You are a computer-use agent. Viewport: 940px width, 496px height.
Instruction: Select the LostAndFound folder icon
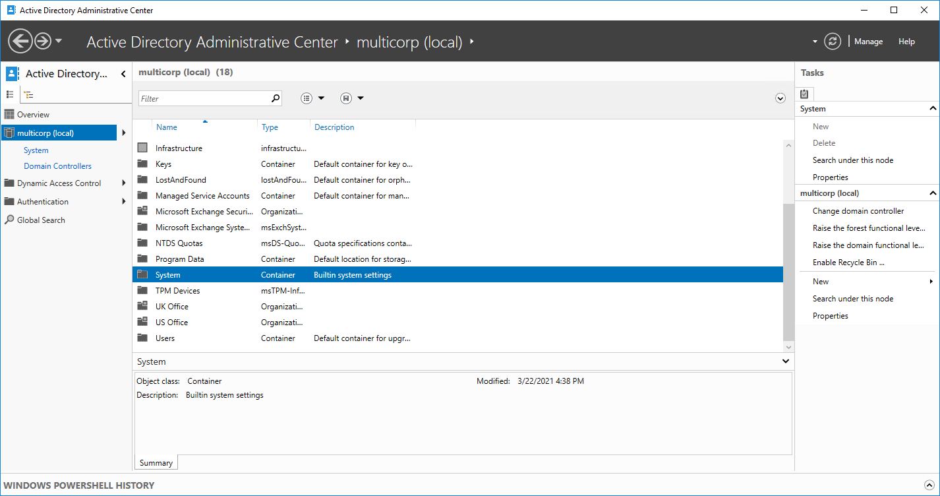pos(142,179)
